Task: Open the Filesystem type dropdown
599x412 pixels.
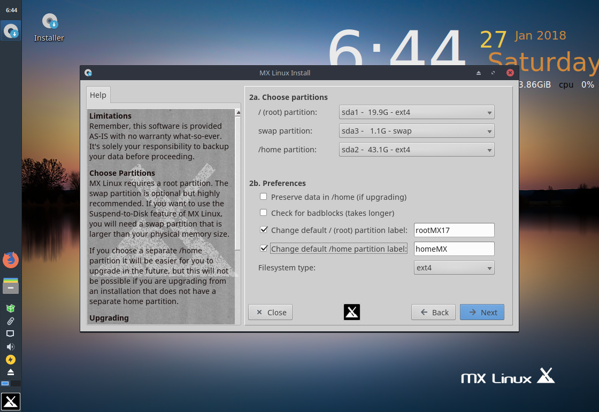Action: tap(454, 268)
